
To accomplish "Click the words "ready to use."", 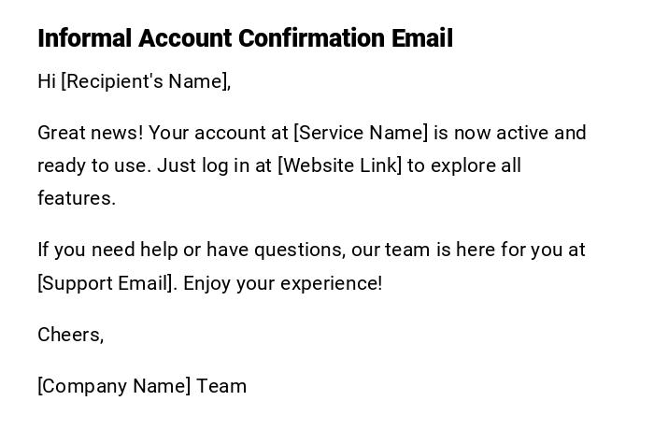I will [93, 165].
